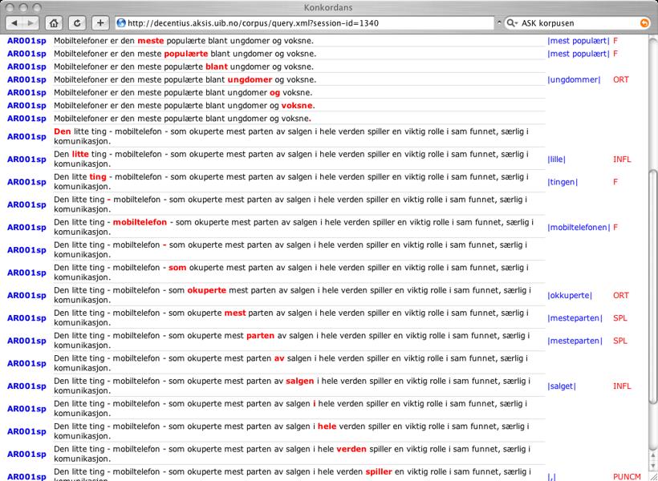The width and height of the screenshot is (658, 481).
Task: Click the globe site icon in address bar
Action: click(x=121, y=23)
